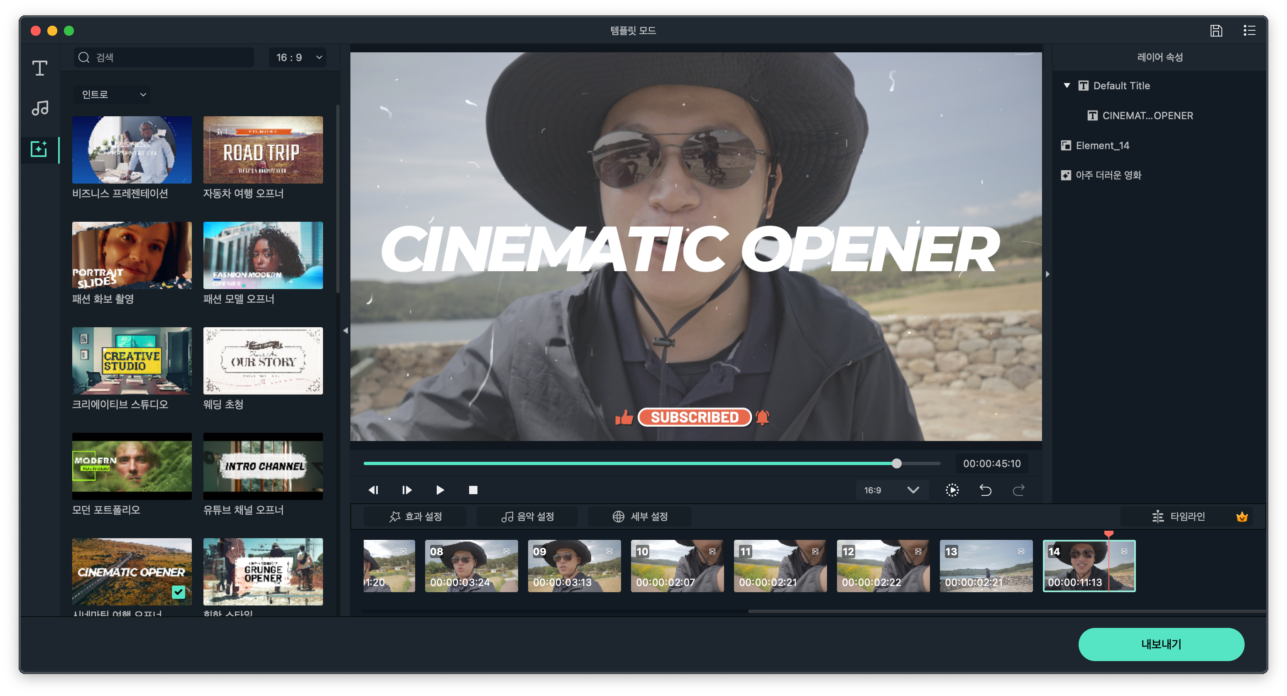
Task: Step back one frame
Action: tap(373, 490)
